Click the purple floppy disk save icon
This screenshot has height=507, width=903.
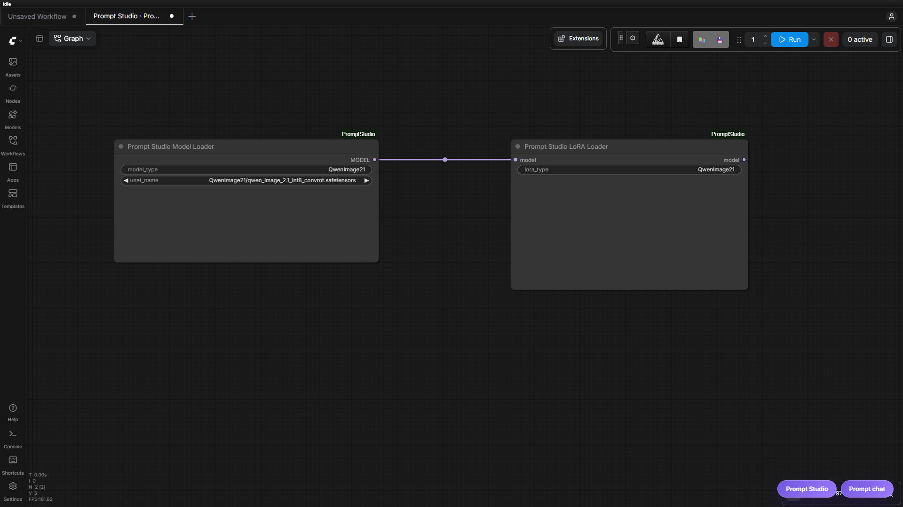720,39
